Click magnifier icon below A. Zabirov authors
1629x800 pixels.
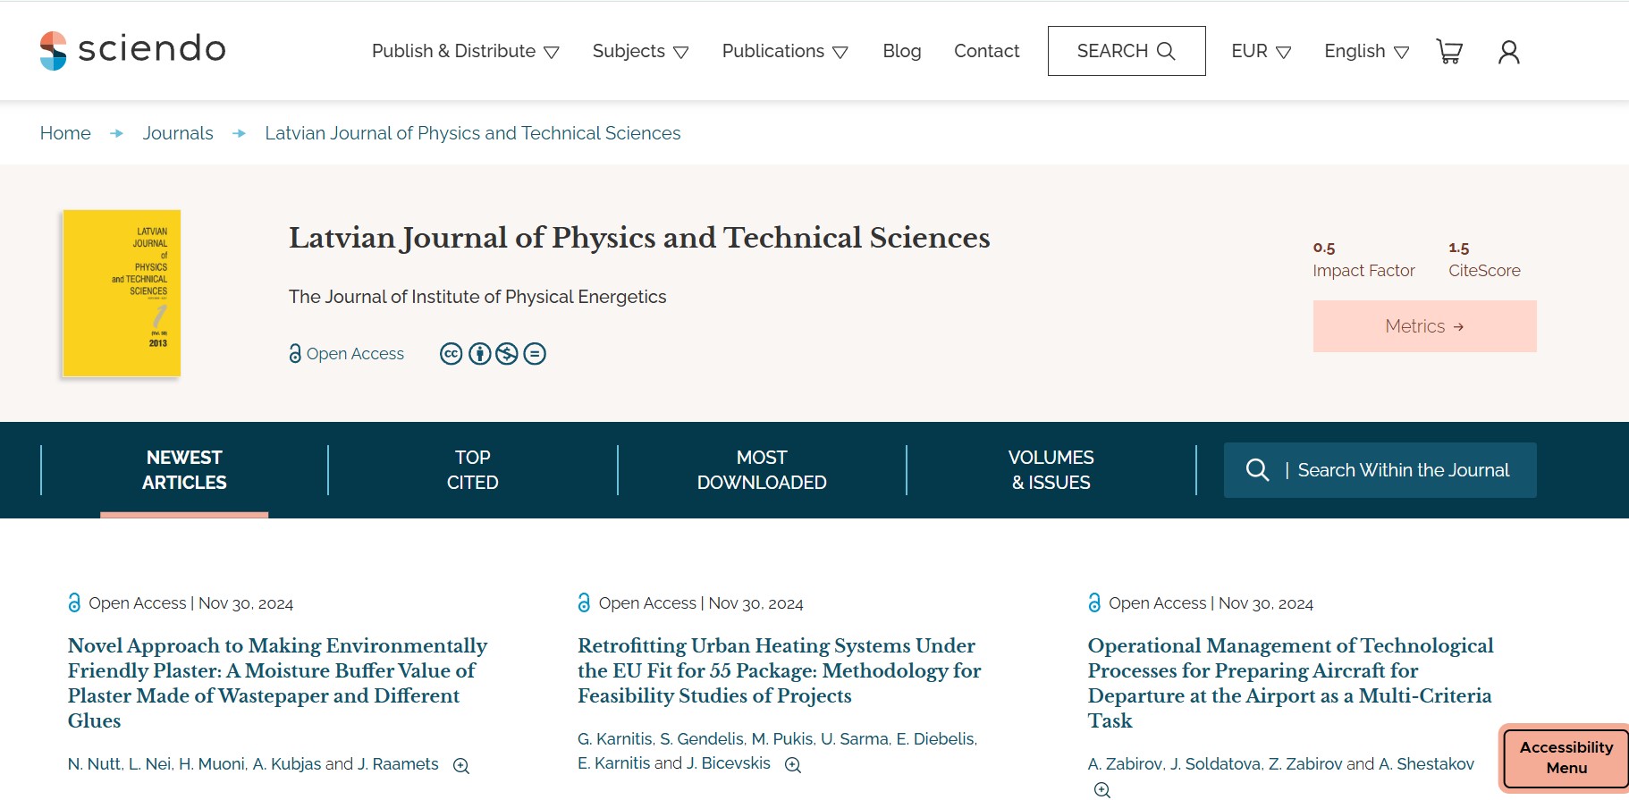pos(1102,790)
